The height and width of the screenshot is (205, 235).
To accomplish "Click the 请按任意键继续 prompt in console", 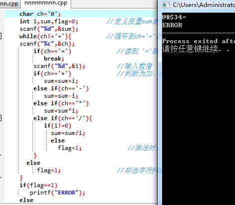I will coord(196,49).
